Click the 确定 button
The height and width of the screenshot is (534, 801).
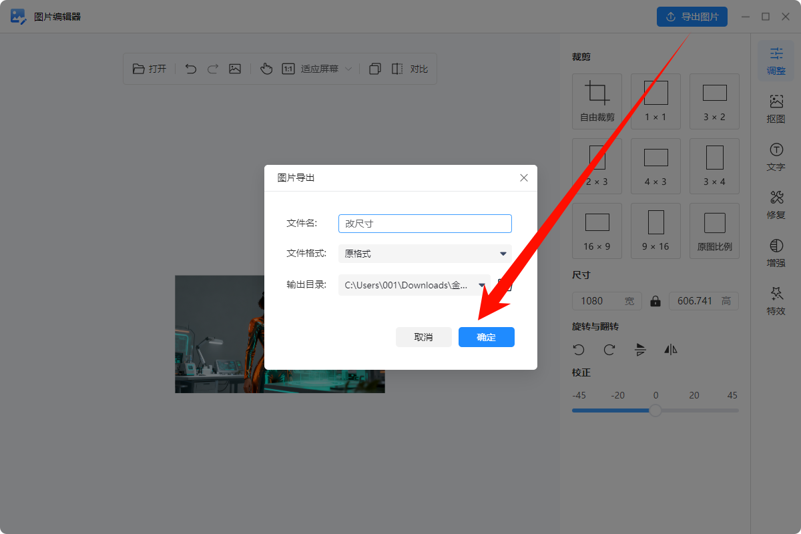coord(486,337)
